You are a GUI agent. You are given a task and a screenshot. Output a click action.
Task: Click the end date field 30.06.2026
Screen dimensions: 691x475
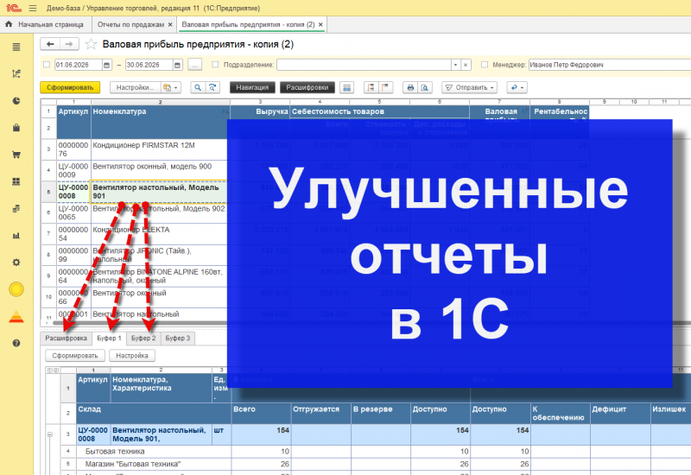149,65
